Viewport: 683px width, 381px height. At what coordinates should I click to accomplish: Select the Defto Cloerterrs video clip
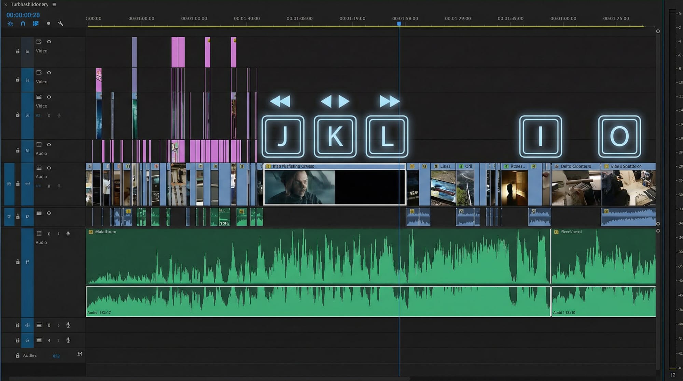[x=576, y=184]
